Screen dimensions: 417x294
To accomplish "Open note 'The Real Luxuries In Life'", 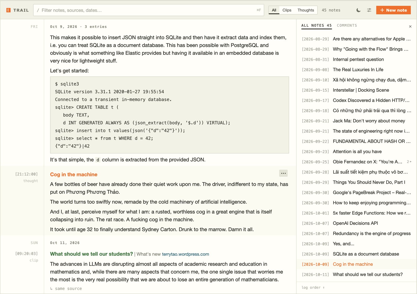I will click(x=356, y=70).
